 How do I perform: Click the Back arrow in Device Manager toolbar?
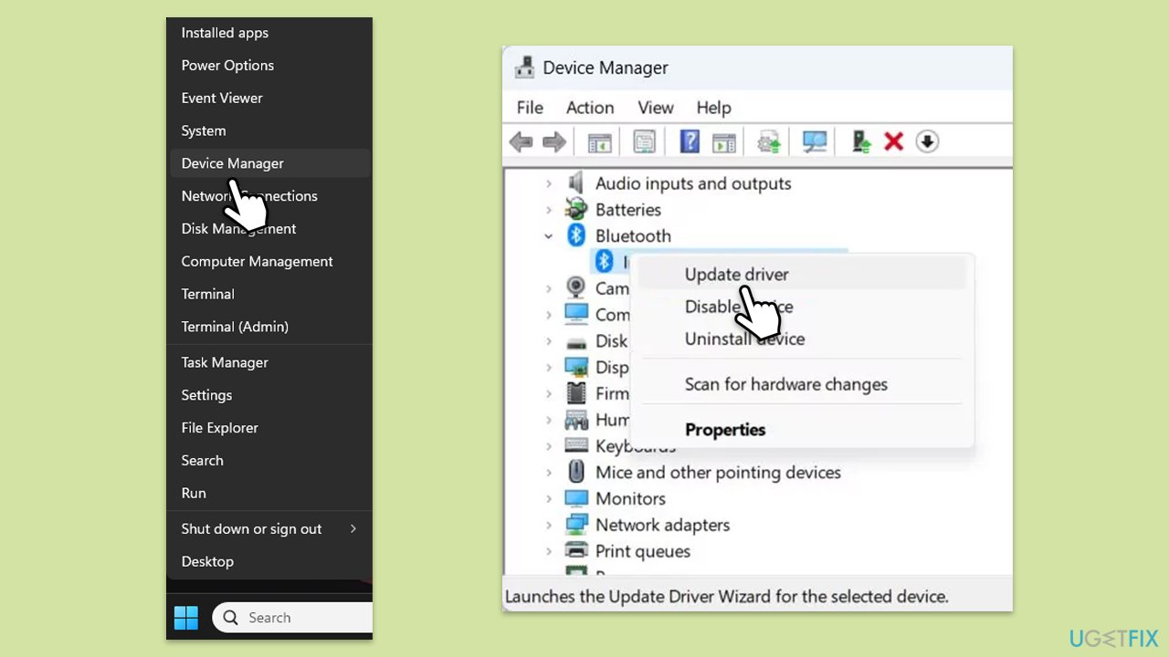(x=521, y=141)
